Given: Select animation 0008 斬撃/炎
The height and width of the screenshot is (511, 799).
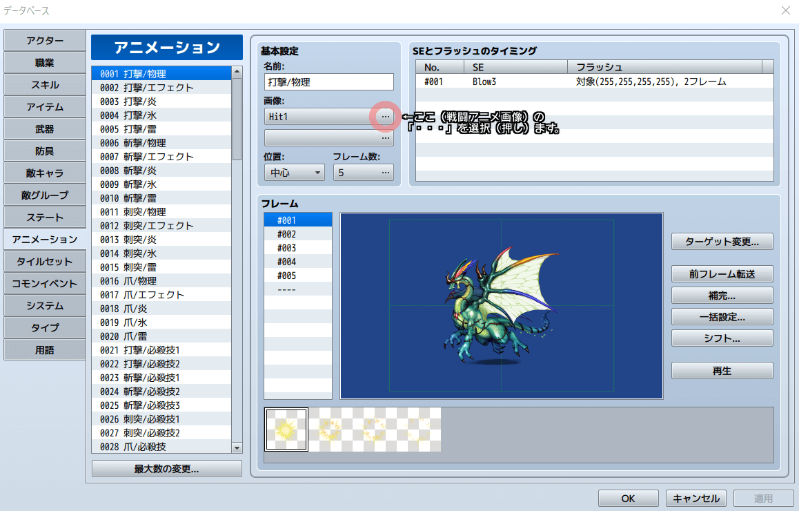Looking at the screenshot, I should (161, 171).
